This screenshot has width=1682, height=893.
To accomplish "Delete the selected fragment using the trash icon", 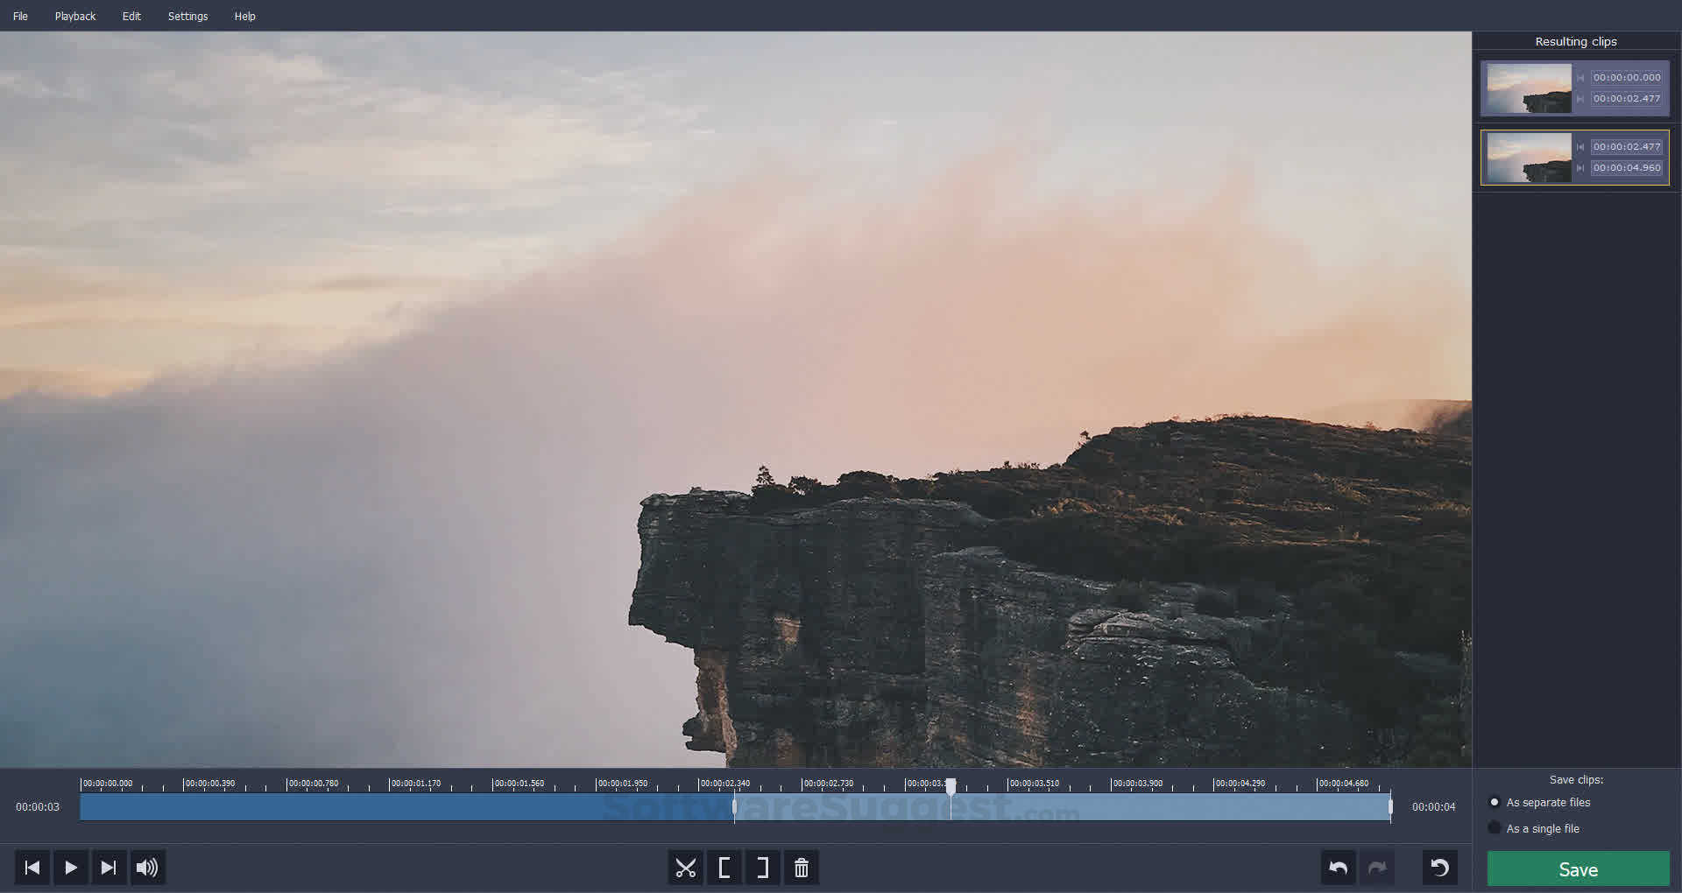I will (801, 868).
